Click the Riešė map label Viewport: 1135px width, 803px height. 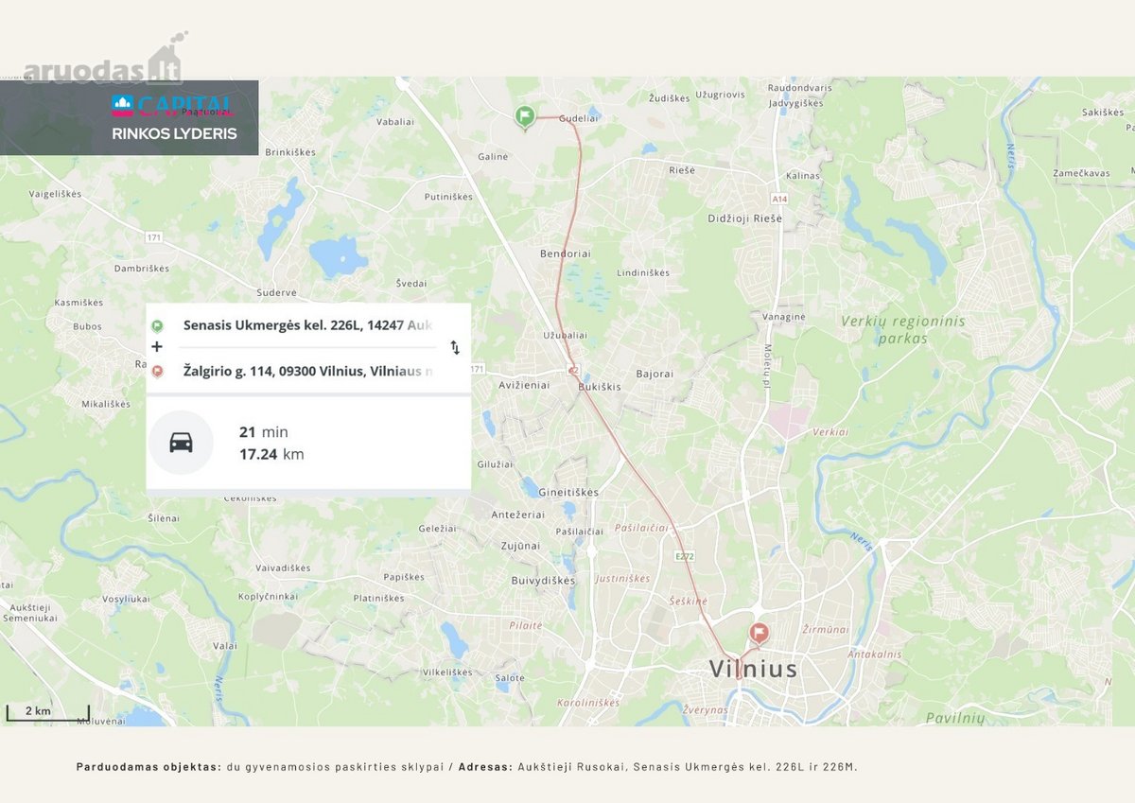click(681, 170)
